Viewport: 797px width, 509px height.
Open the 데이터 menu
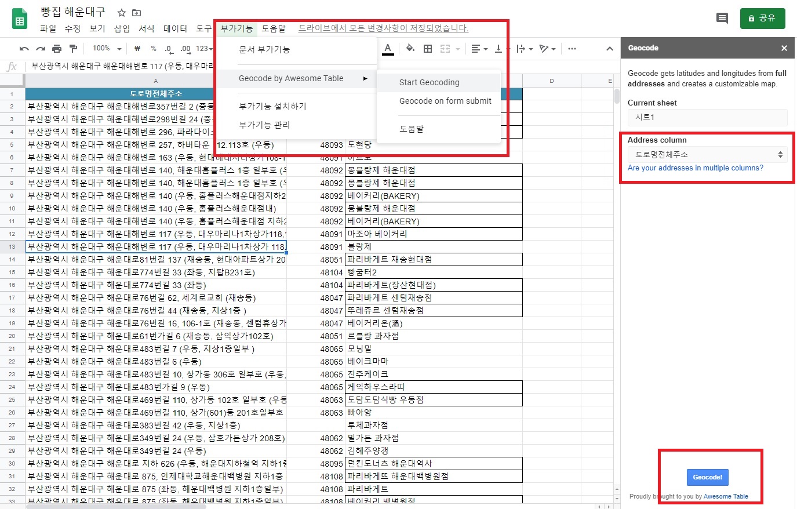pos(175,28)
